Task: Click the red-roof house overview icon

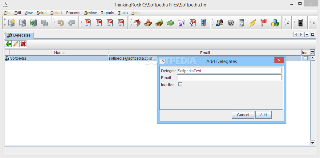Action: (x=137, y=23)
